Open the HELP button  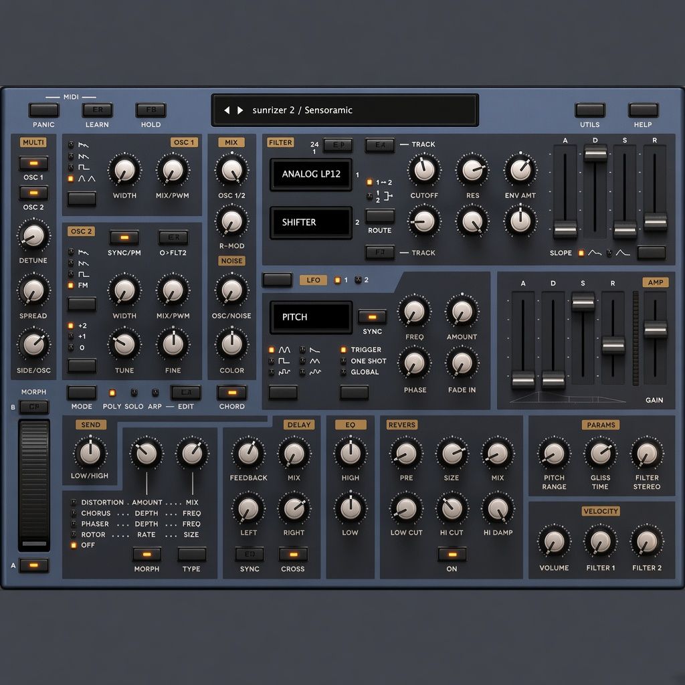643,110
